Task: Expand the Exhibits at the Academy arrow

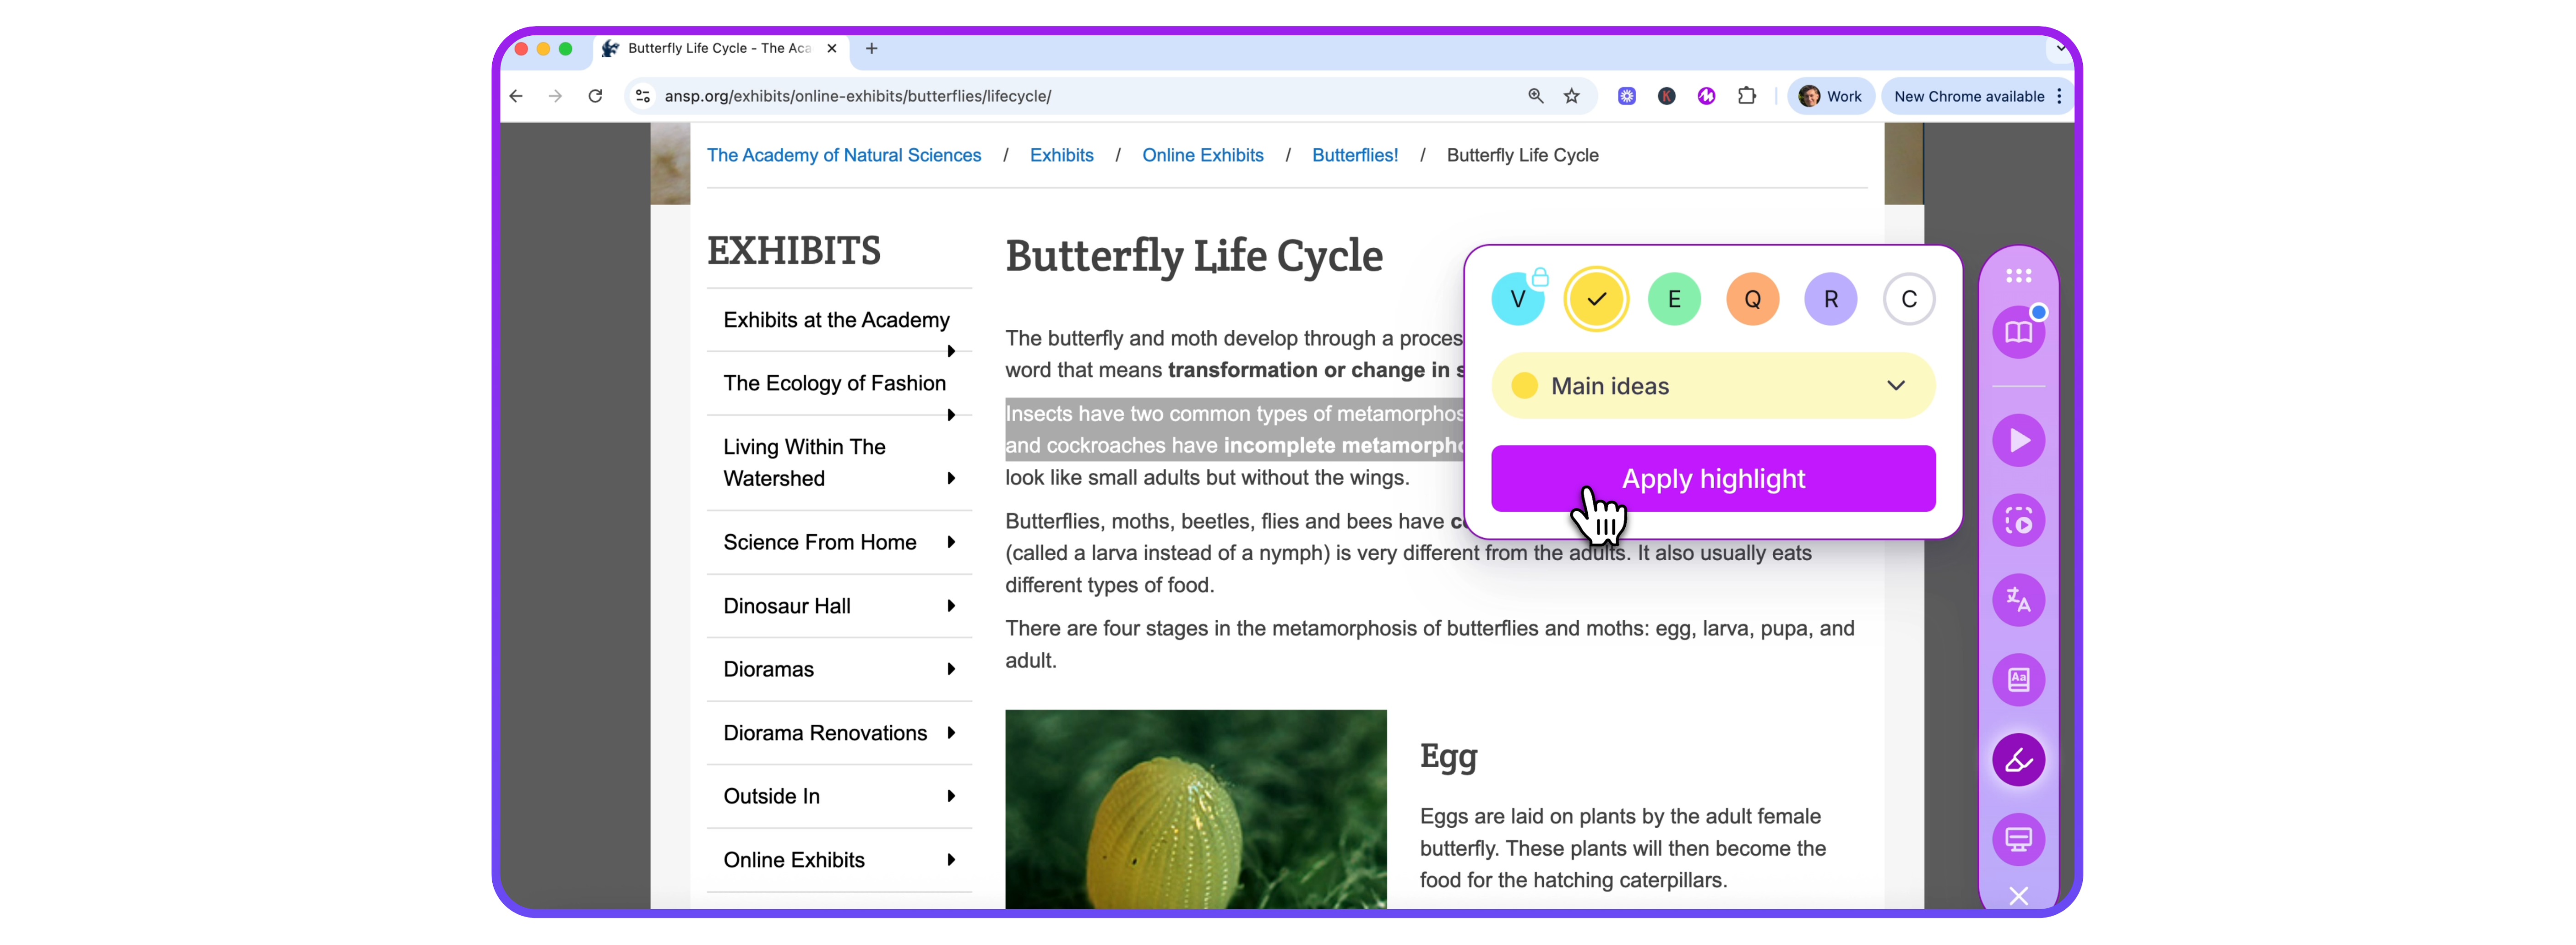Action: point(951,351)
